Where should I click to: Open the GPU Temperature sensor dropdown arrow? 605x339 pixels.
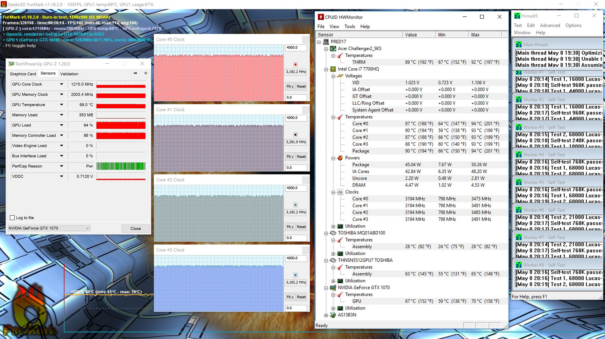[x=61, y=105]
